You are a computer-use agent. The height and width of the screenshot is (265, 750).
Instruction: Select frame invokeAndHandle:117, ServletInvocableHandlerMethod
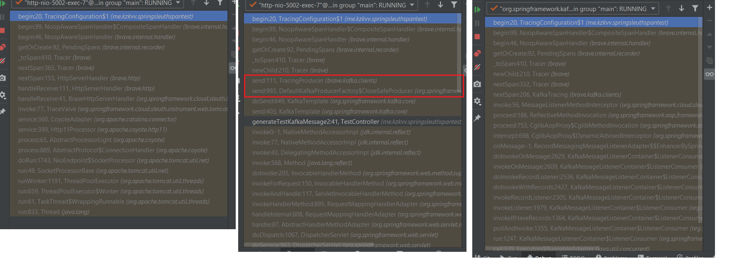[353, 194]
